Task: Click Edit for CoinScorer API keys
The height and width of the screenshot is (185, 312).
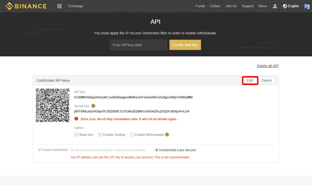Action: (250, 80)
